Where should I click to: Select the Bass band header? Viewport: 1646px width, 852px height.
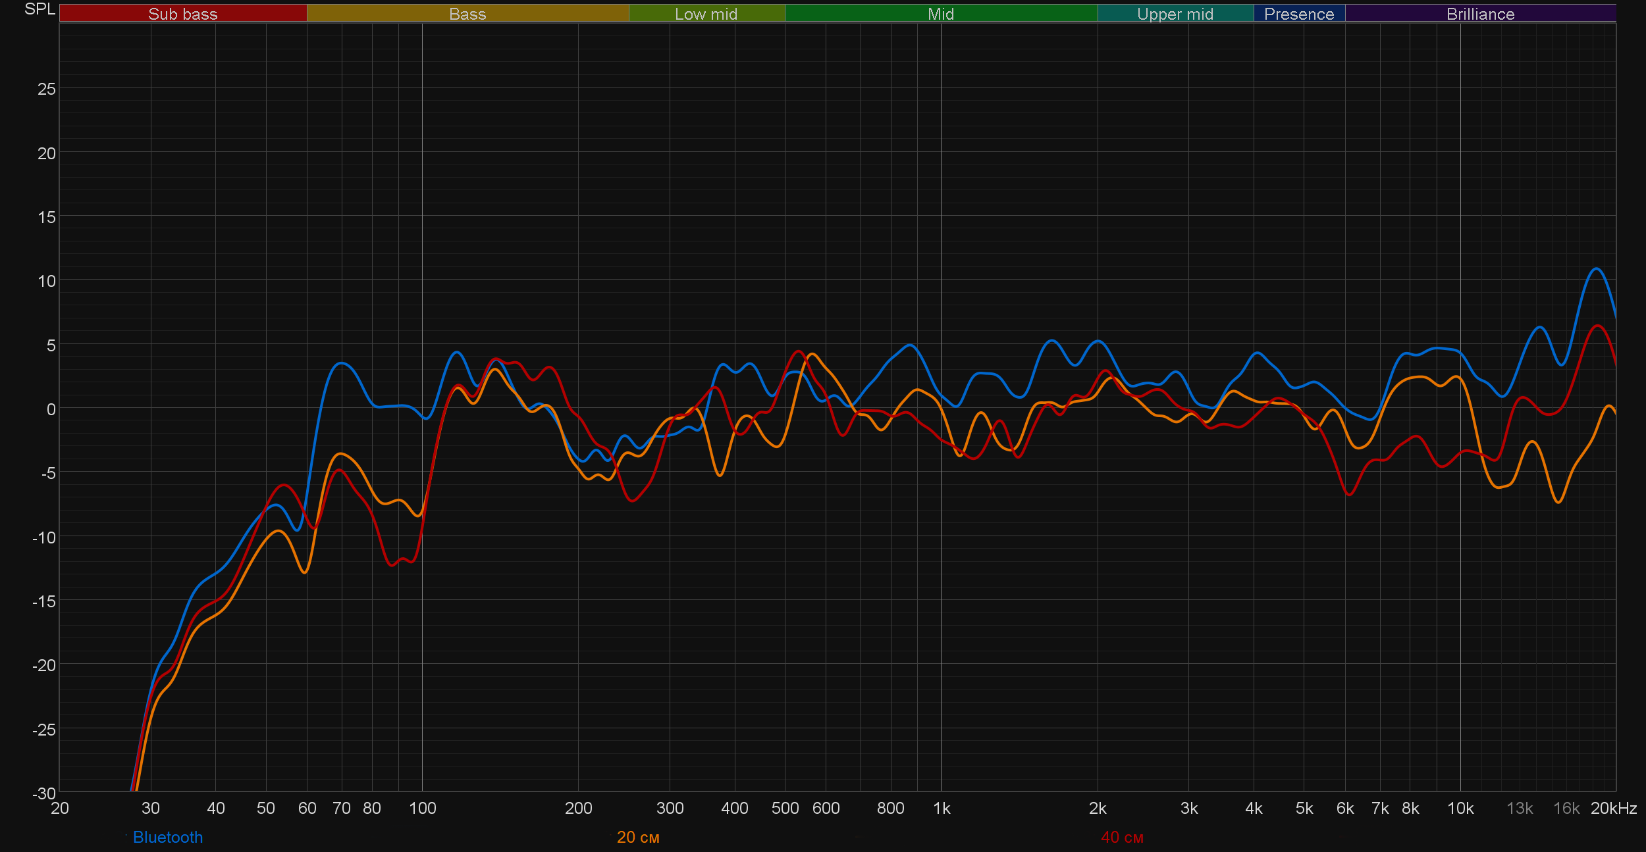pos(467,14)
